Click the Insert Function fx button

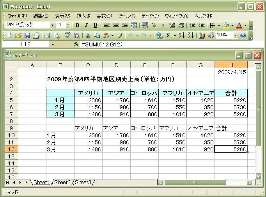click(76, 44)
